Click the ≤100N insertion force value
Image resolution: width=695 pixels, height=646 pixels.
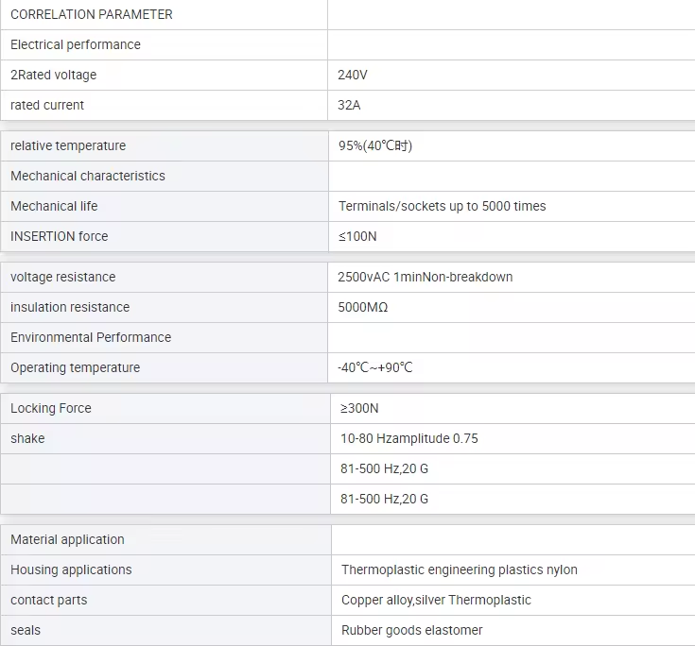pyautogui.click(x=357, y=237)
